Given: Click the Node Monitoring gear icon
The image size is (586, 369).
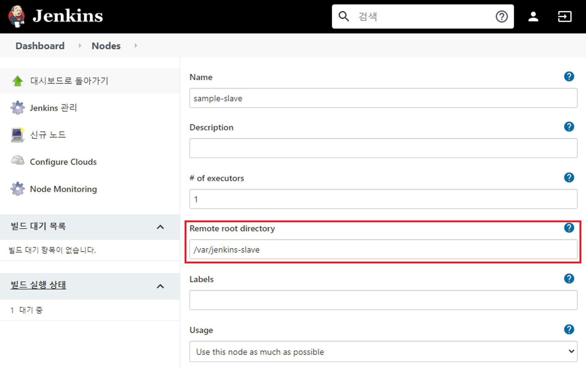Looking at the screenshot, I should pyautogui.click(x=17, y=189).
